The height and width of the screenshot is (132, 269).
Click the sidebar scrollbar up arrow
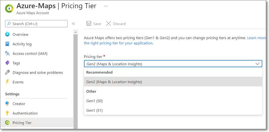click(x=75, y=32)
